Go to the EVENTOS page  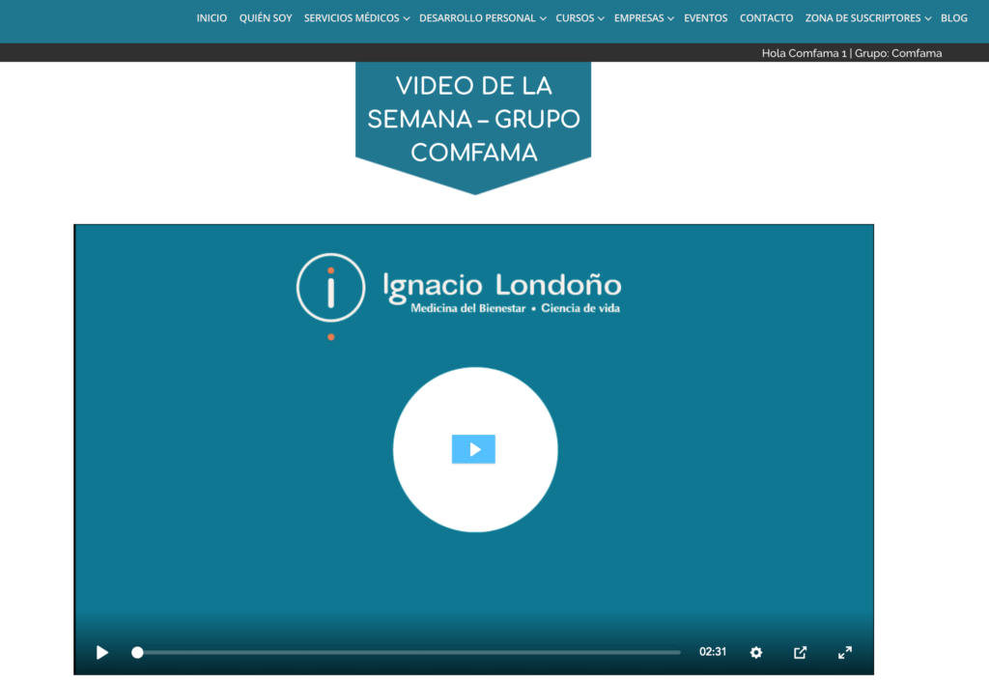pyautogui.click(x=706, y=18)
